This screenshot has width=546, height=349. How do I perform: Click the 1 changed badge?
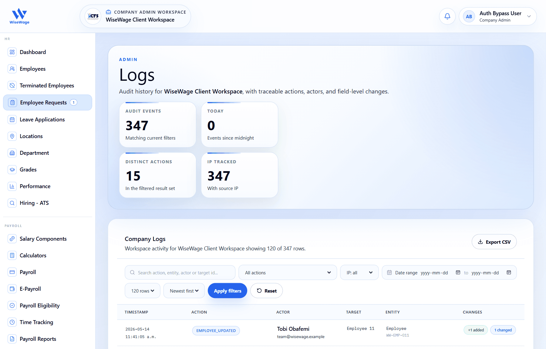pyautogui.click(x=503, y=330)
